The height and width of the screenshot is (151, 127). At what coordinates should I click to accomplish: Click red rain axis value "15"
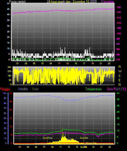pyautogui.click(x=11, y=118)
